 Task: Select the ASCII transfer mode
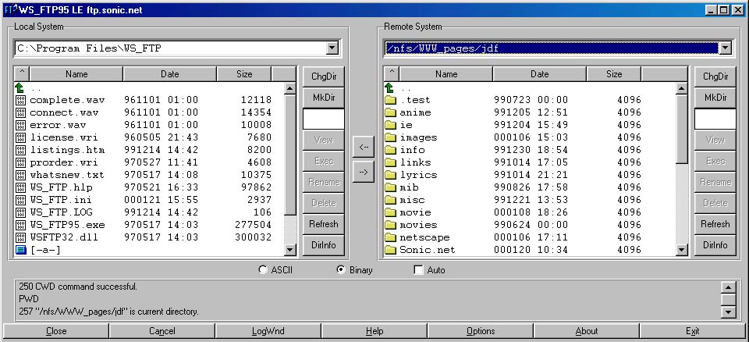pyautogui.click(x=263, y=270)
